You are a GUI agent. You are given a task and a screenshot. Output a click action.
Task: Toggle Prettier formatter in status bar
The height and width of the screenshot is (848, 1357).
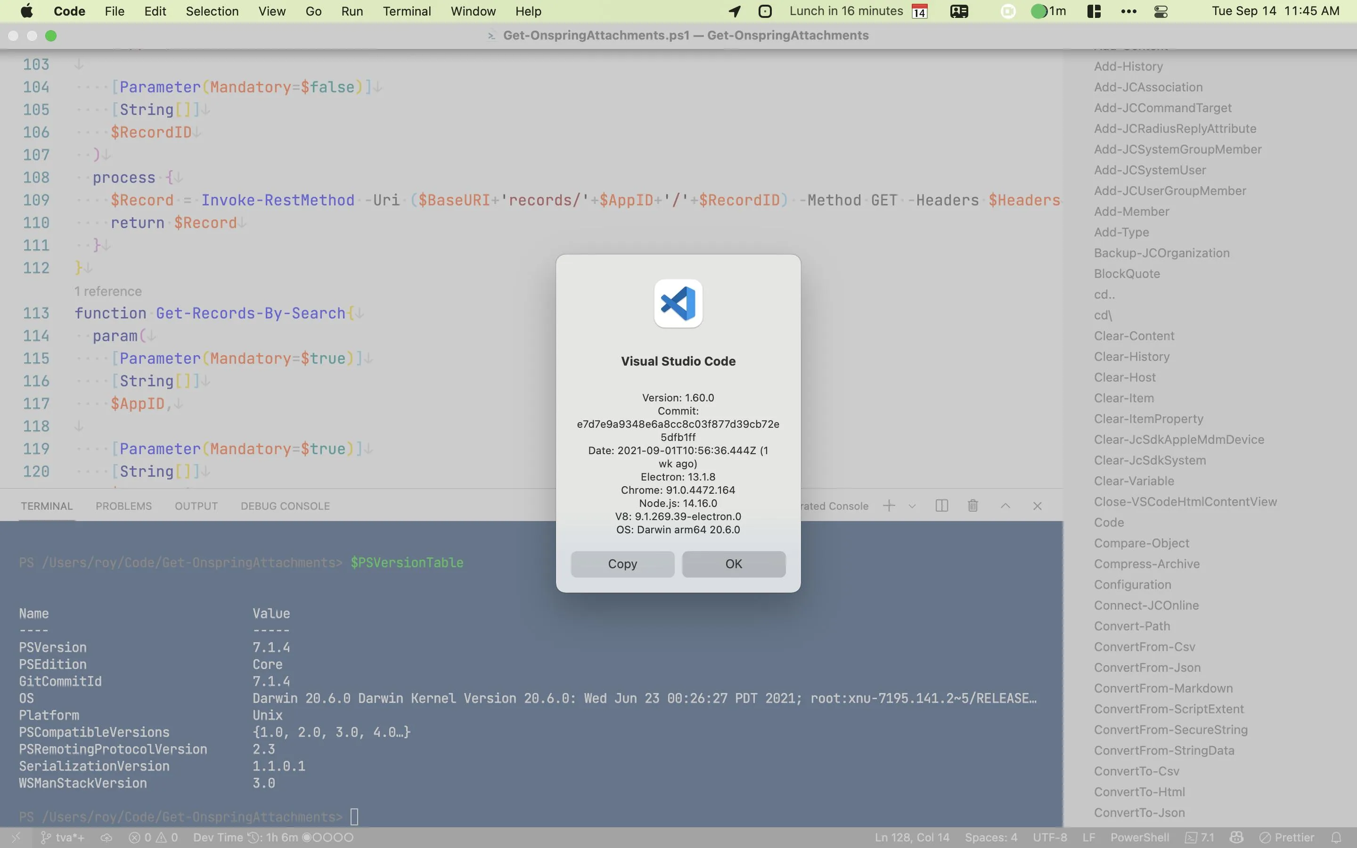pyautogui.click(x=1287, y=837)
